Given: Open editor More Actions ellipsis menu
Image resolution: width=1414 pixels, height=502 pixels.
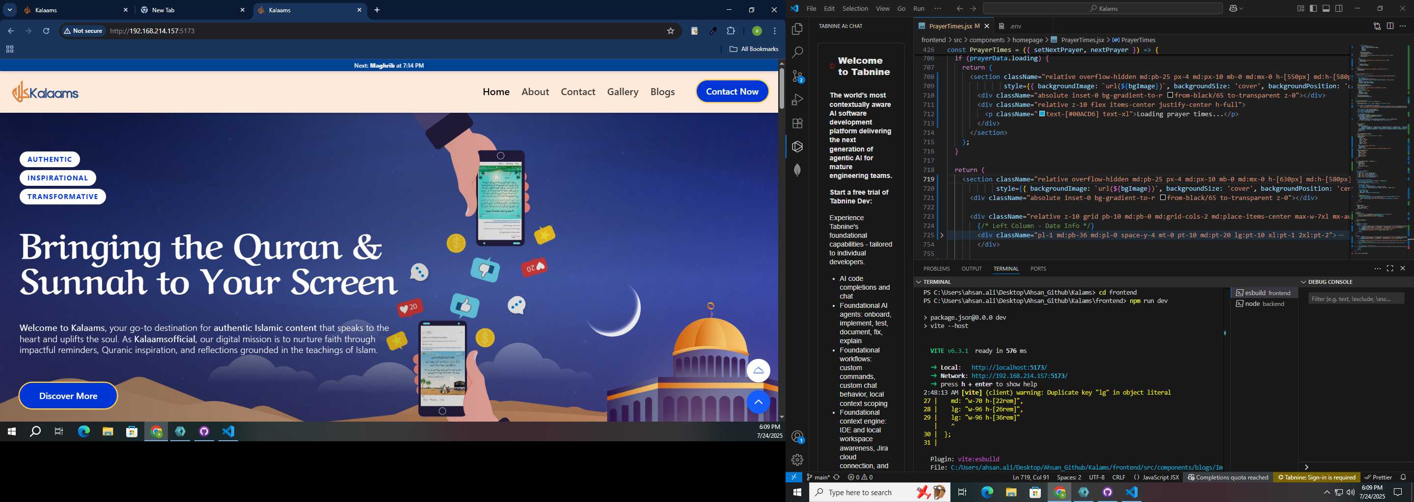Looking at the screenshot, I should point(1403,26).
